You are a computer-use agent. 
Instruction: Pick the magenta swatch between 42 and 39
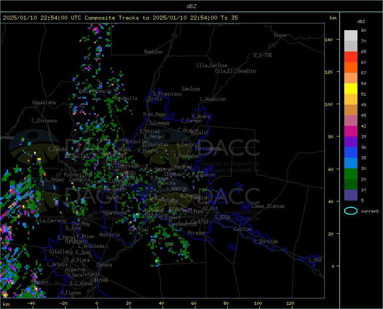tap(351, 131)
